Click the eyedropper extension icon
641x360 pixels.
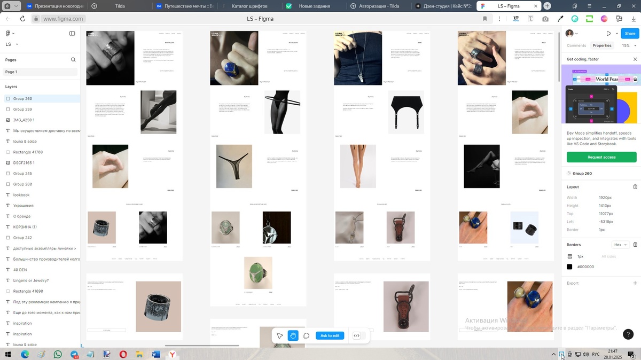point(560,19)
